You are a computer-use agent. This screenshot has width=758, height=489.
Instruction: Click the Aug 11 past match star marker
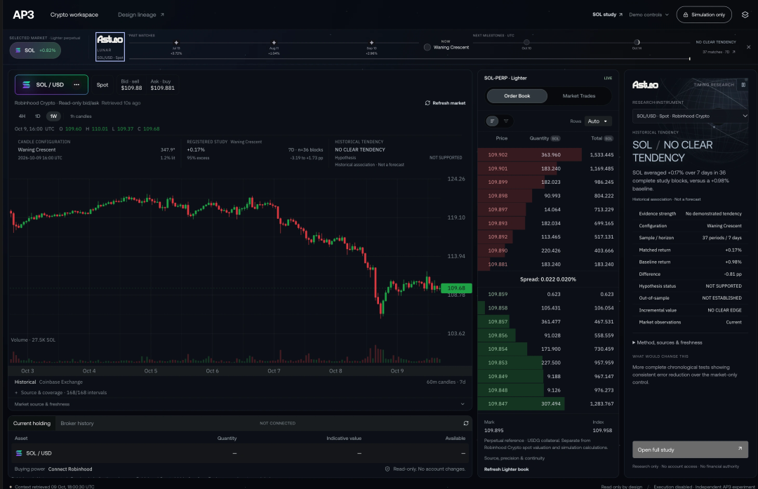[274, 43]
